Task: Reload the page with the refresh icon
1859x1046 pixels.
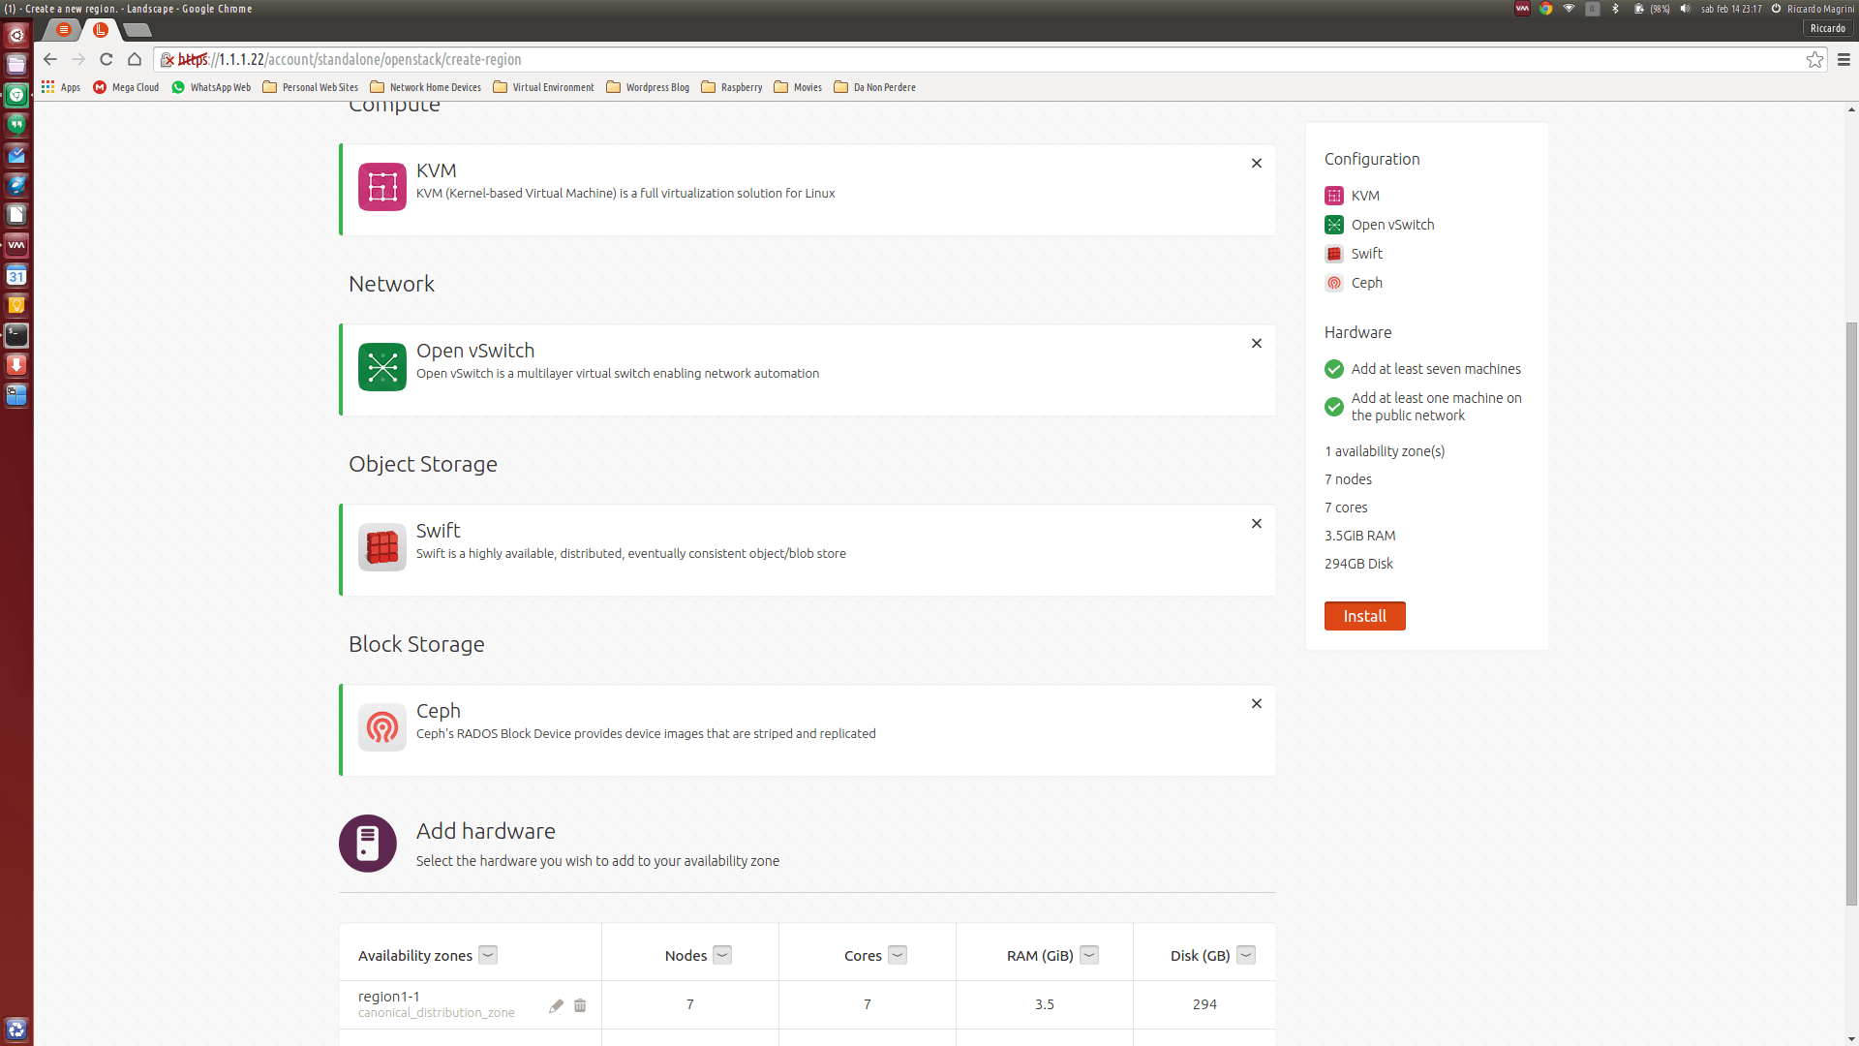Action: 107,59
